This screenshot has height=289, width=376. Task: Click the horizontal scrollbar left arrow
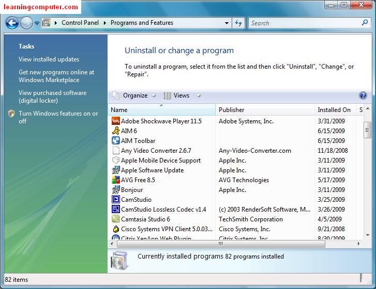click(112, 244)
